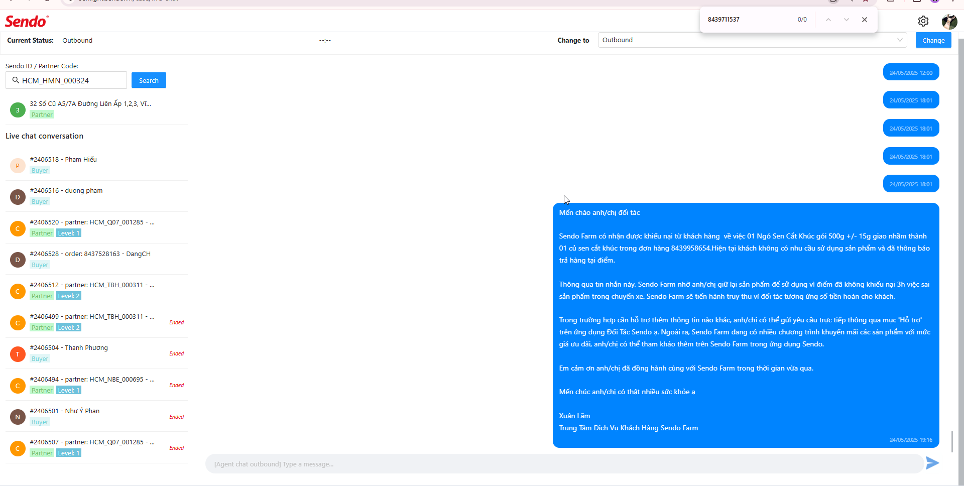Open ended conversation #2406507
Screen dimensions: 964x486
[x=96, y=447]
